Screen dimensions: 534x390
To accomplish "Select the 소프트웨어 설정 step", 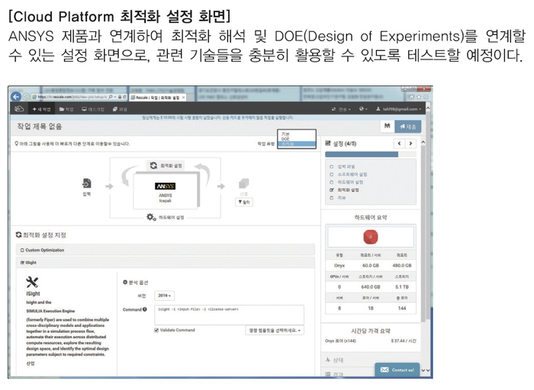I will pyautogui.click(x=352, y=174).
